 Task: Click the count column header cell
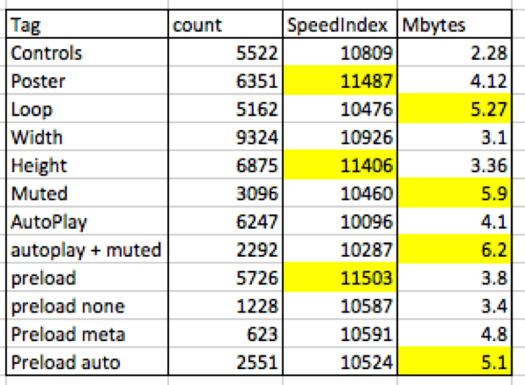click(227, 24)
